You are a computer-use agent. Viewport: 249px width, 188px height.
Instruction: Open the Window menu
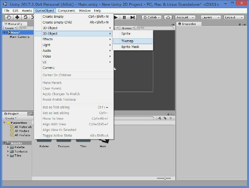tap(84, 11)
